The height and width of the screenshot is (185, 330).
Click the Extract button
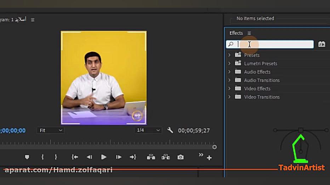(166, 157)
